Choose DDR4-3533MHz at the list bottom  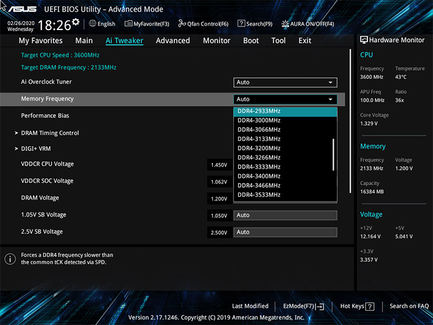point(285,195)
